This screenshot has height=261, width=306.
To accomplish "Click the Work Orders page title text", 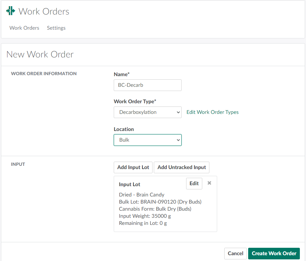I will (x=44, y=12).
